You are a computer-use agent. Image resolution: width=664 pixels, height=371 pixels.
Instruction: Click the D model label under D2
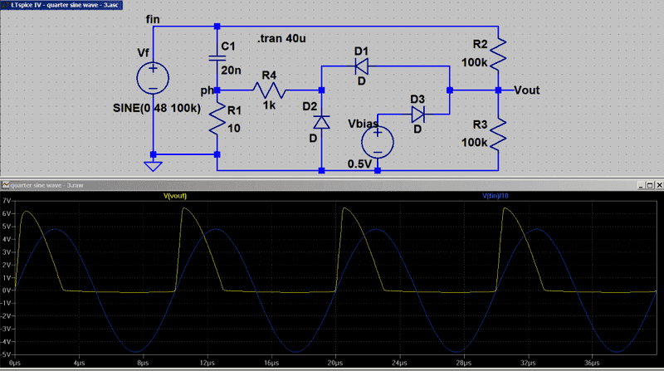(313, 138)
